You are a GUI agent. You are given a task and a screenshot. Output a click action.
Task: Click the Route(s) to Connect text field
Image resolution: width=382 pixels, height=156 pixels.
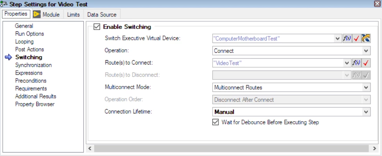(x=278, y=63)
